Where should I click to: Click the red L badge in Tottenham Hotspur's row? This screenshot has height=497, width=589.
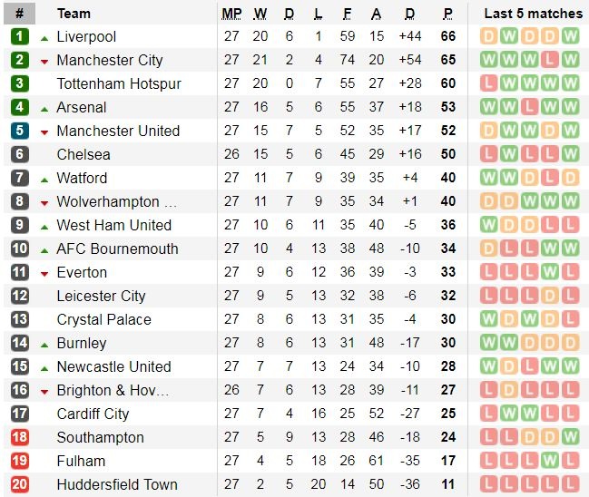click(488, 83)
